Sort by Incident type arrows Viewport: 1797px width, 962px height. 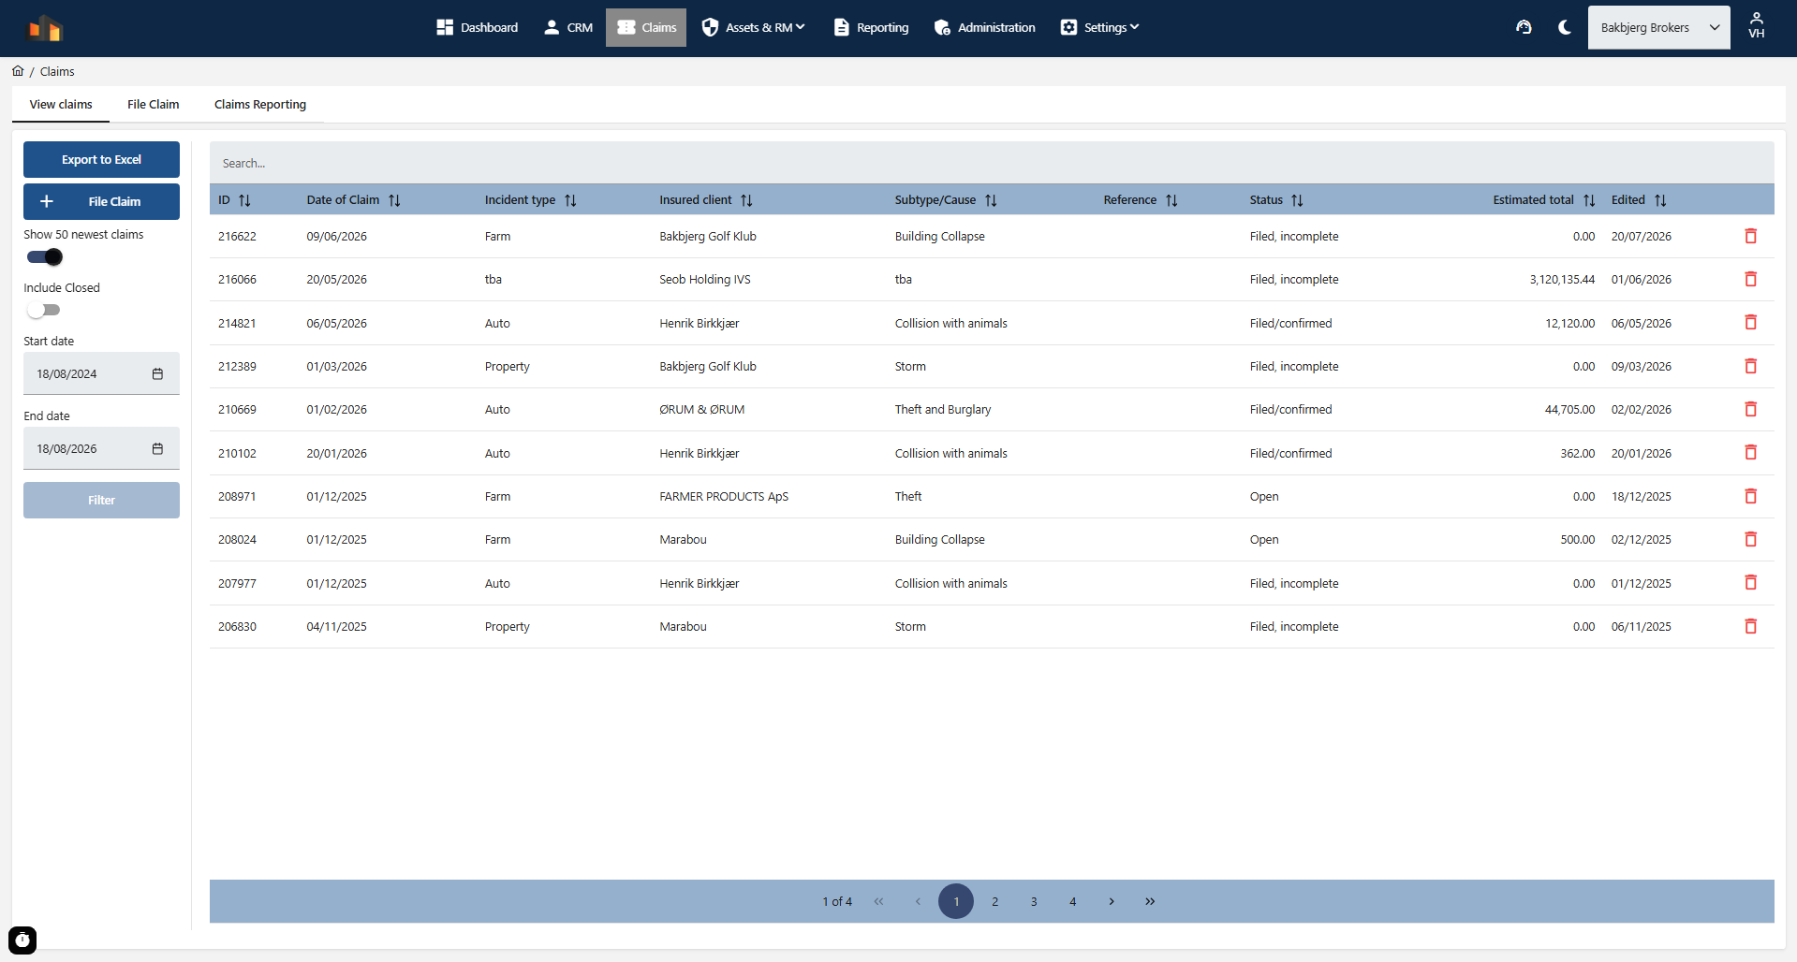coord(570,200)
